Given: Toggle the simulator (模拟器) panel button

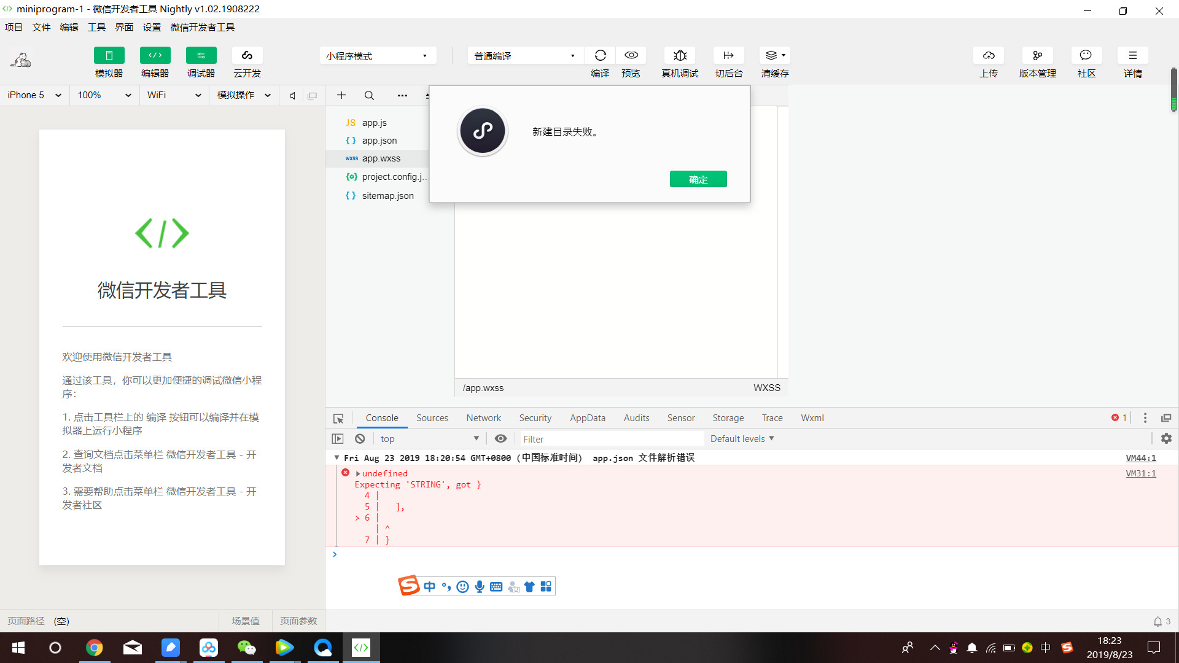Looking at the screenshot, I should pyautogui.click(x=109, y=55).
